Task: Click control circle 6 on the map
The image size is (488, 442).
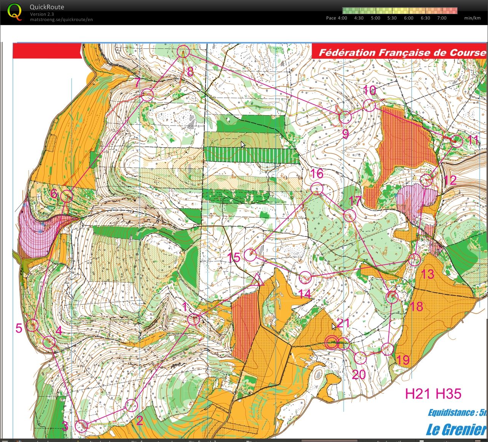Action: click(67, 196)
